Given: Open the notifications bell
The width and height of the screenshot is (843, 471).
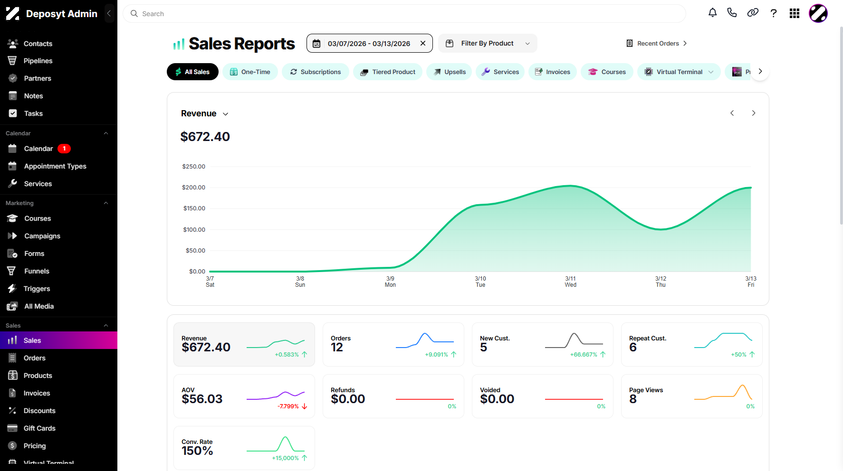Looking at the screenshot, I should tap(712, 13).
